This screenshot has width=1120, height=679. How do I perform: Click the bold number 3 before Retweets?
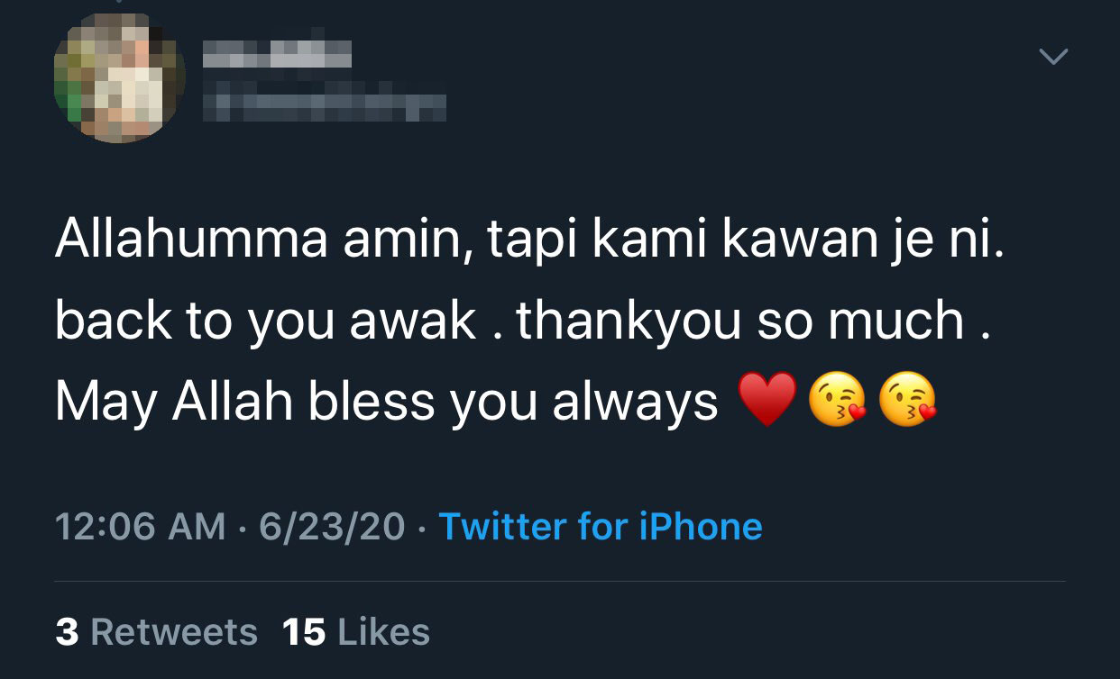click(x=67, y=632)
